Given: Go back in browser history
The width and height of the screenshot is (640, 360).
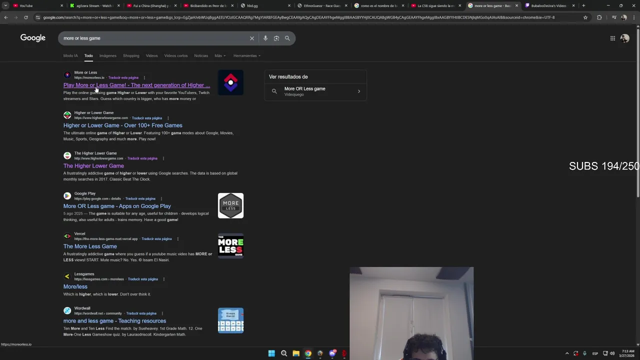Looking at the screenshot, I should pos(6,17).
